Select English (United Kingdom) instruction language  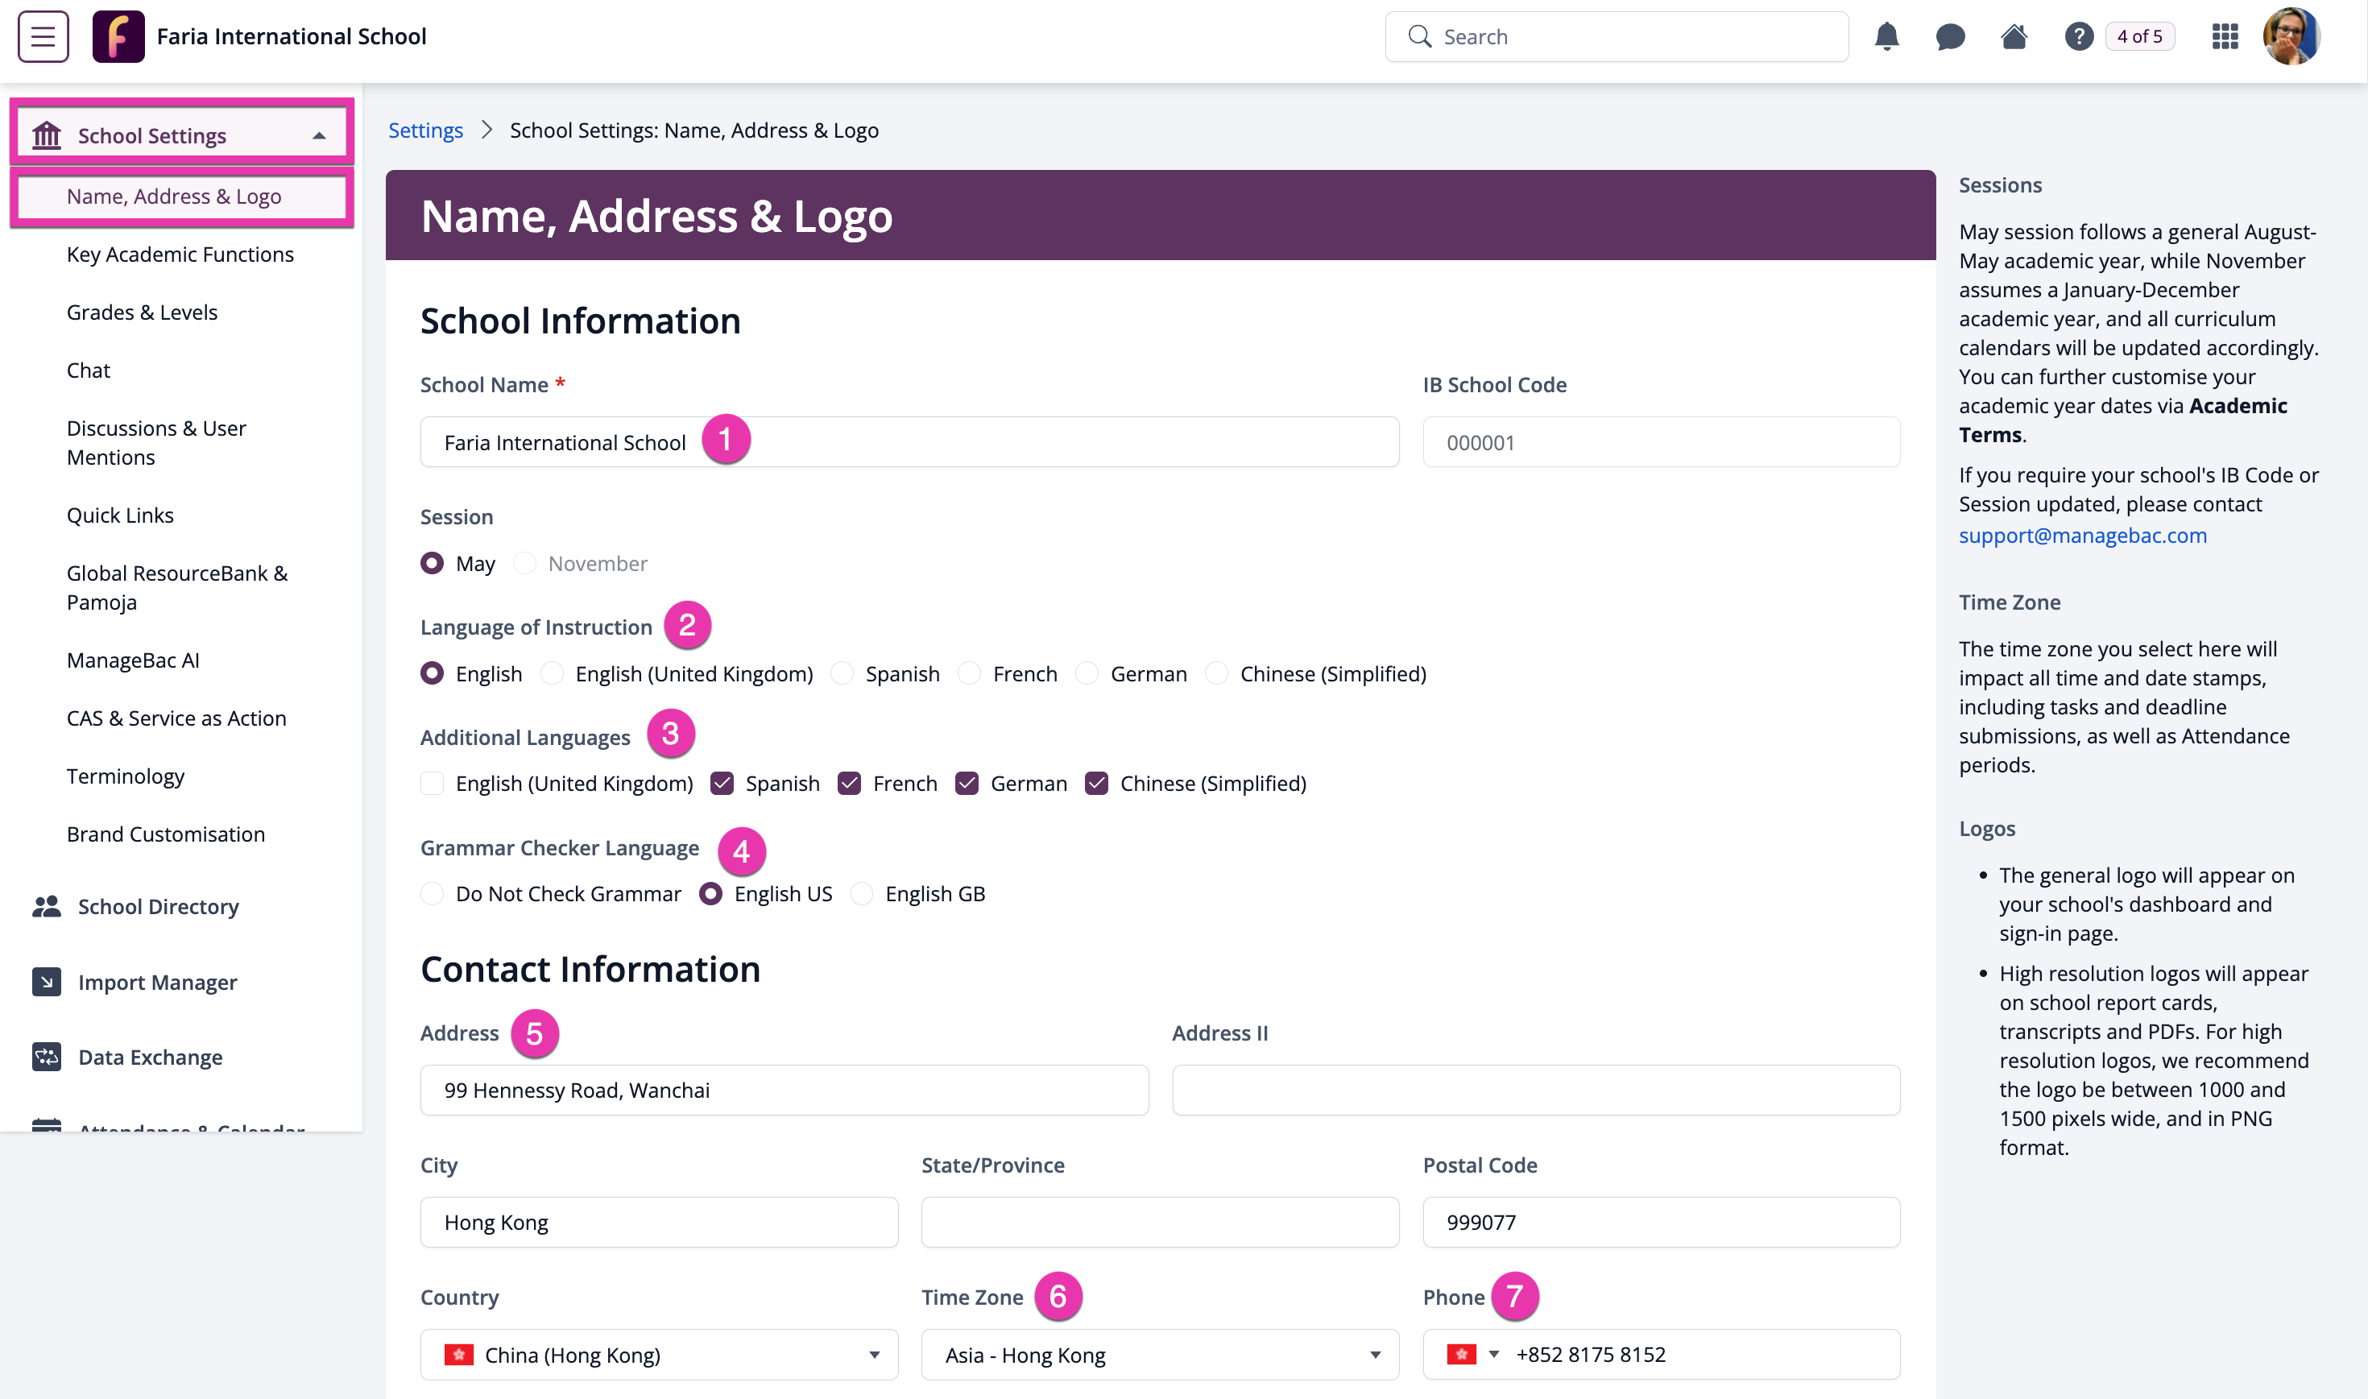553,673
